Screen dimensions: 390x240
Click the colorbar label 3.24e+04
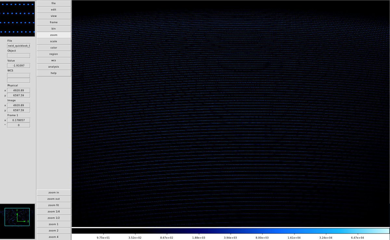click(x=326, y=237)
